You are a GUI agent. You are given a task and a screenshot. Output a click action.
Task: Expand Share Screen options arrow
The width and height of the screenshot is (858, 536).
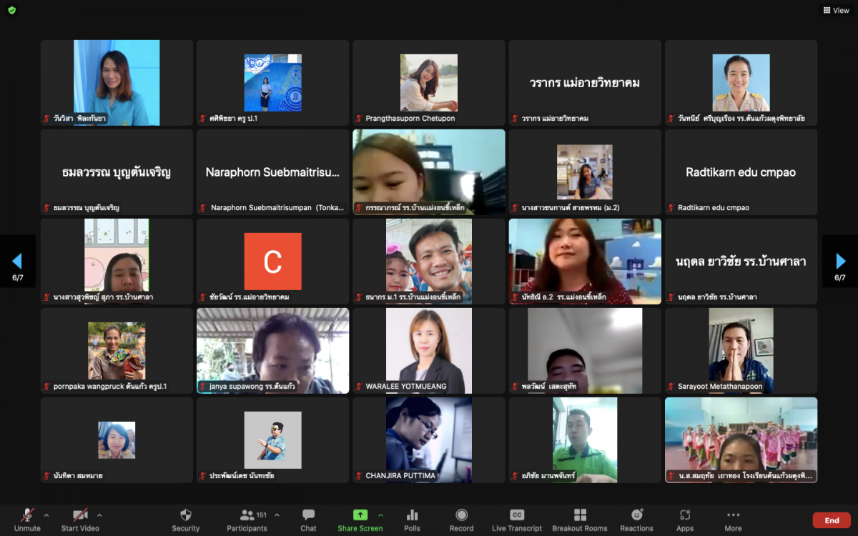[x=380, y=515]
